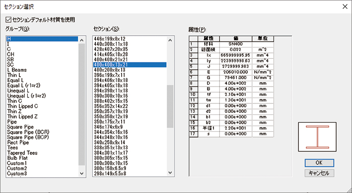Select section 396x199x7x11
The height and width of the screenshot is (193, 352).
[130, 75]
